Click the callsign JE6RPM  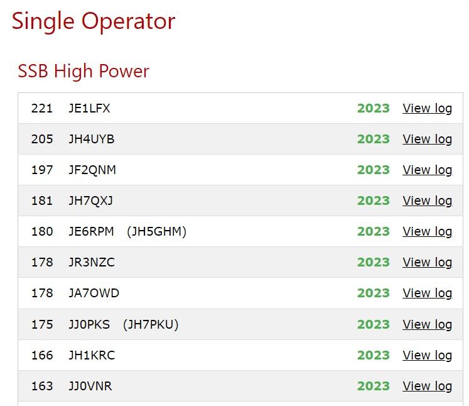click(x=91, y=232)
